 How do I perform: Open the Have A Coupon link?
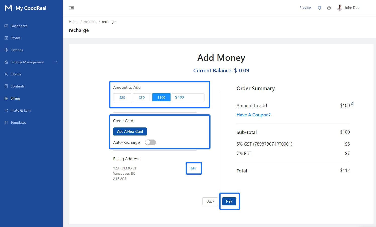(254, 115)
